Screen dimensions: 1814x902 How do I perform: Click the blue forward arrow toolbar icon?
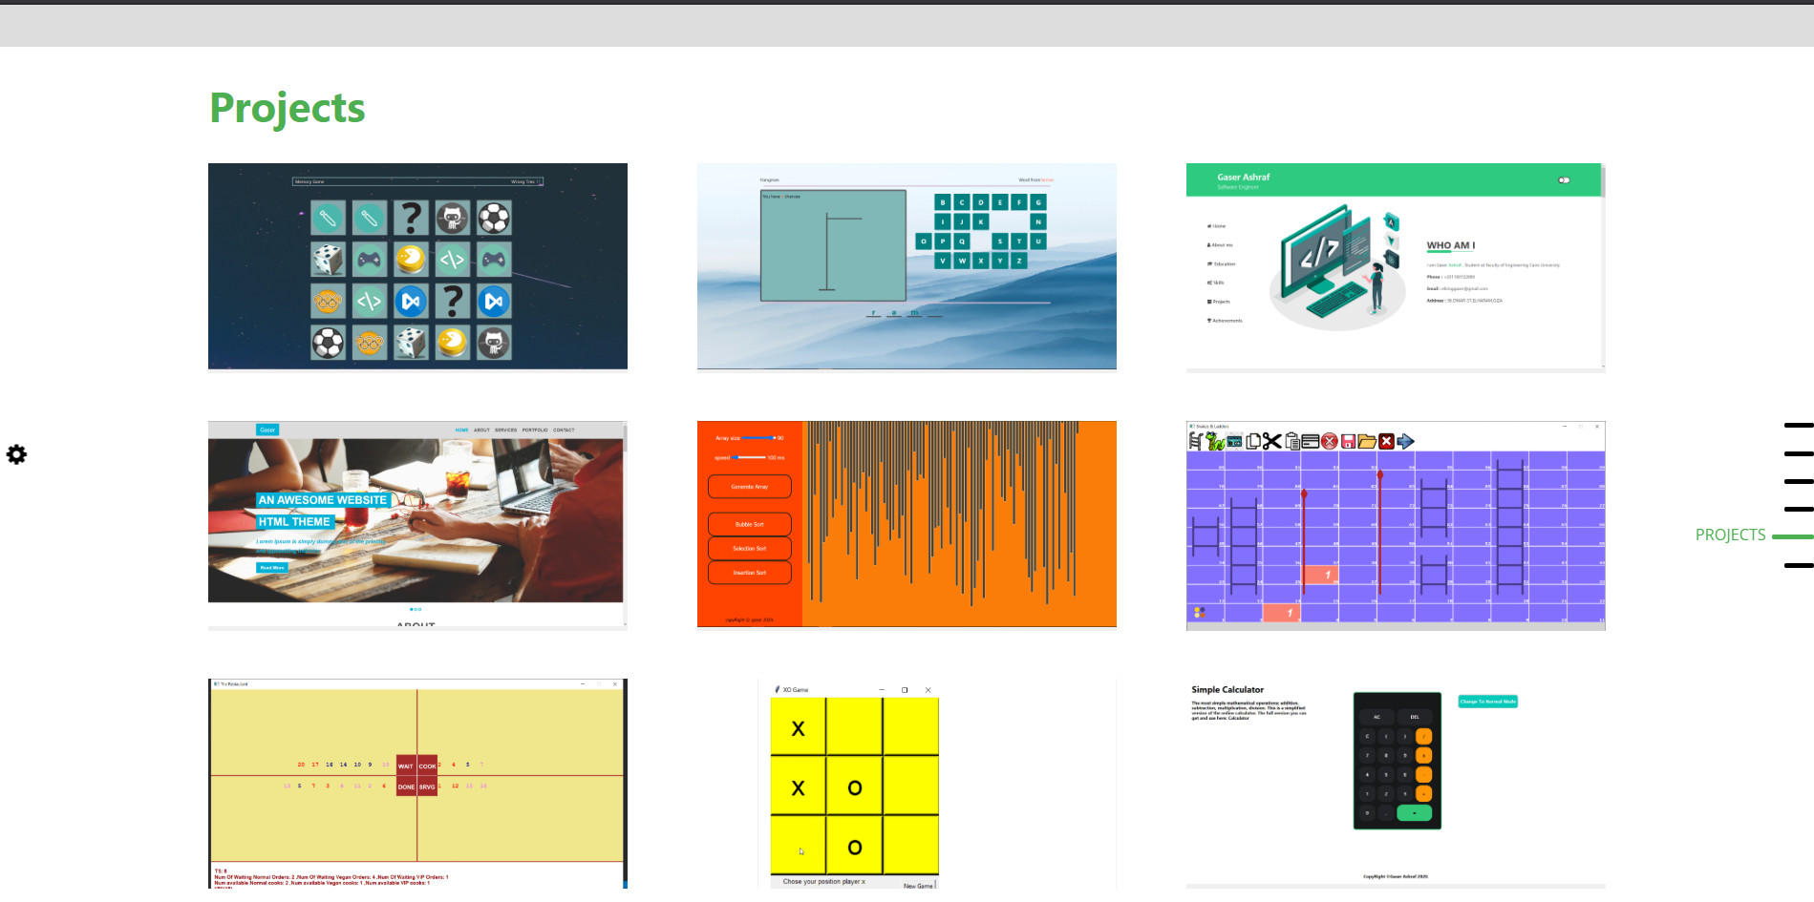pyautogui.click(x=1405, y=441)
